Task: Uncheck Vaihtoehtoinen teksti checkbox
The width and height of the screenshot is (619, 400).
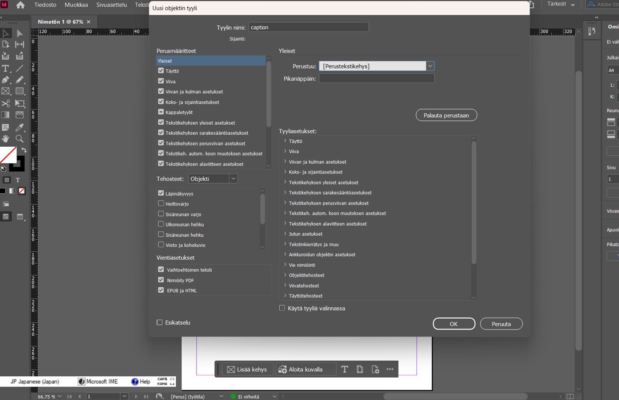Action: coord(161,270)
